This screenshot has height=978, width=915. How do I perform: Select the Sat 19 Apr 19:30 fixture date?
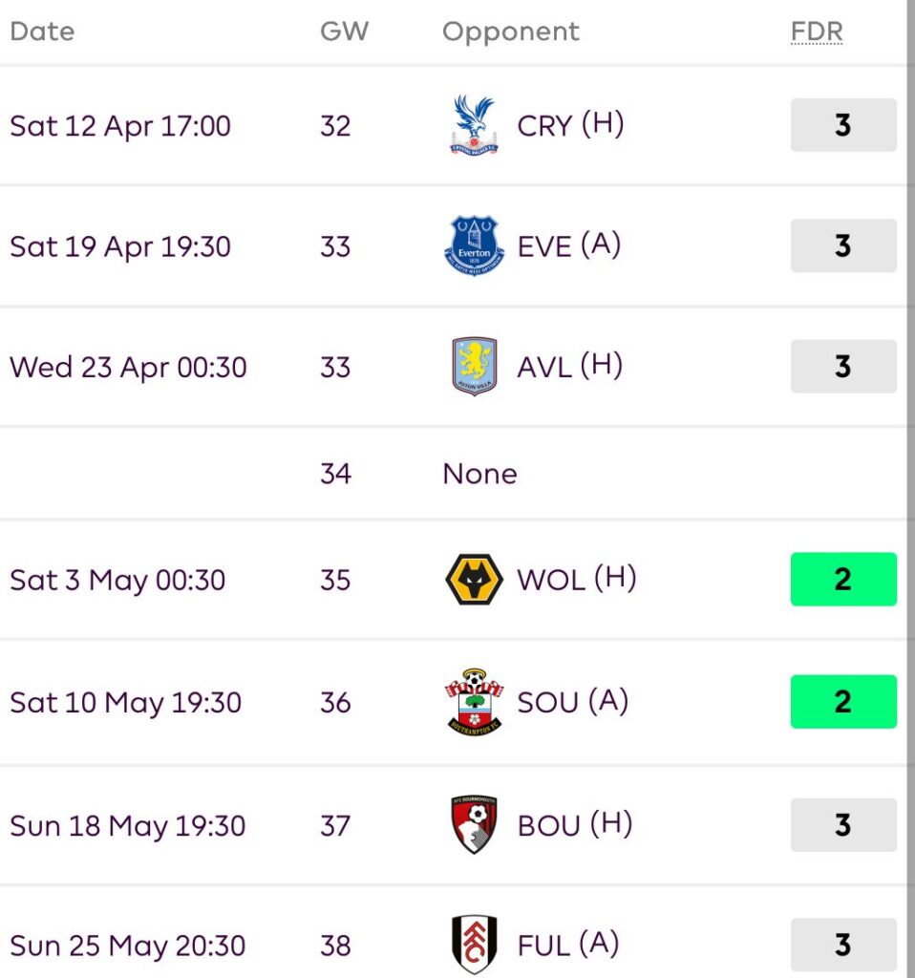(120, 246)
